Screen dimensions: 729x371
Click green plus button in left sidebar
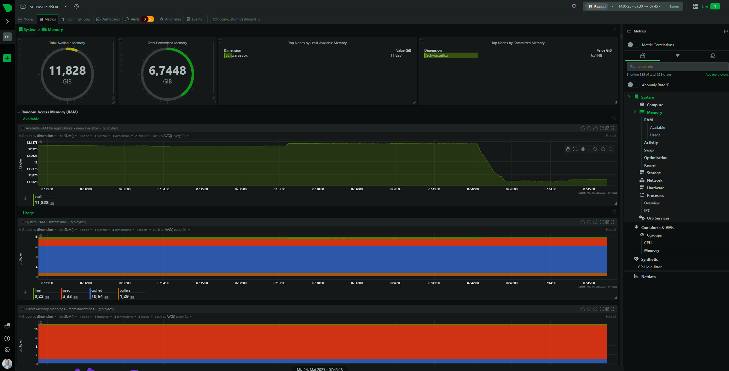coord(7,58)
